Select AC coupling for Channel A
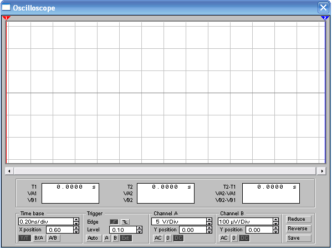 pyautogui.click(x=158, y=238)
